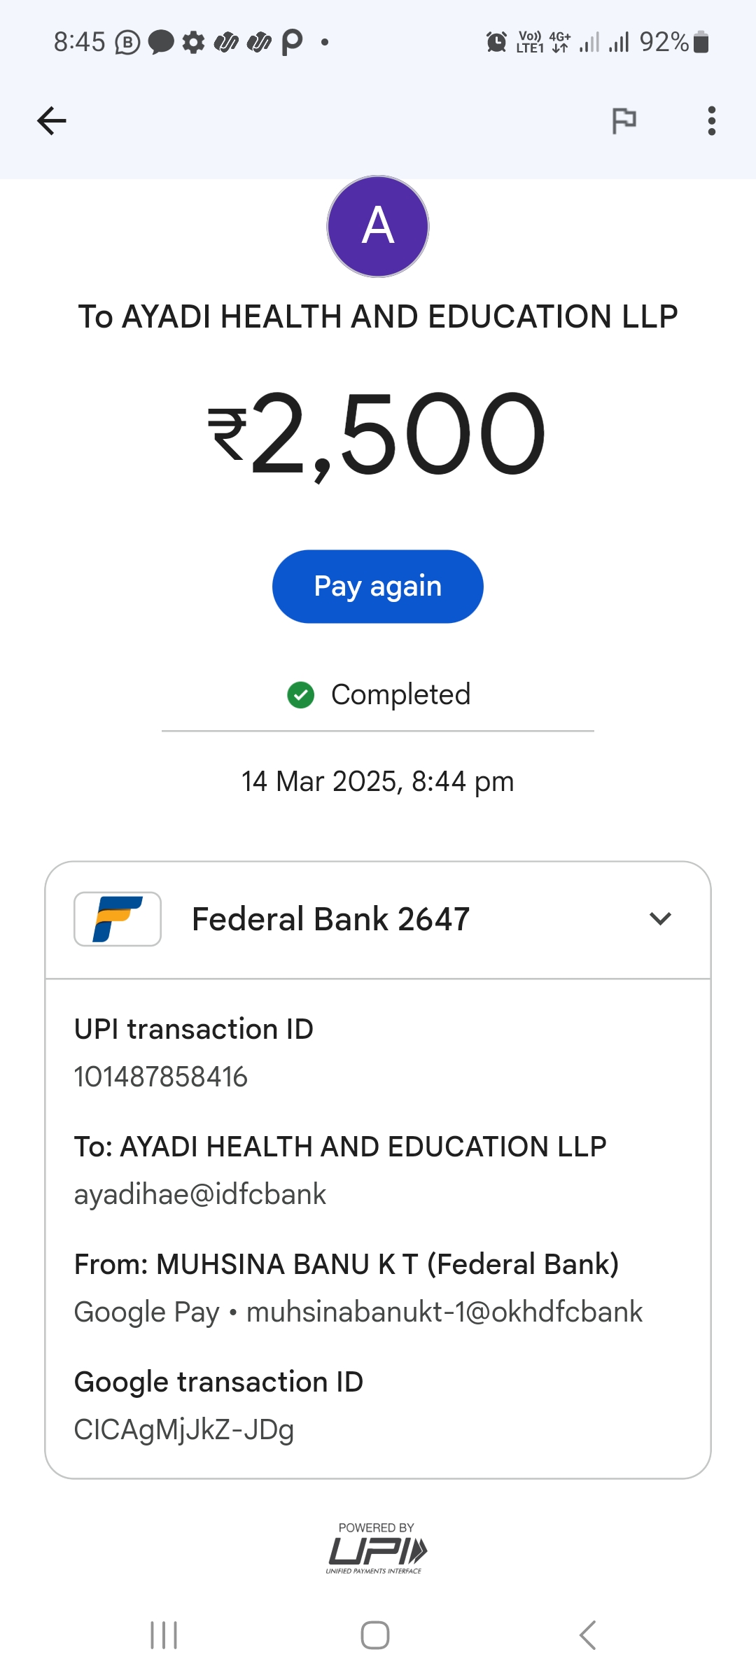Tap the alarm icon in status bar
This screenshot has width=756, height=1680.
pyautogui.click(x=496, y=42)
